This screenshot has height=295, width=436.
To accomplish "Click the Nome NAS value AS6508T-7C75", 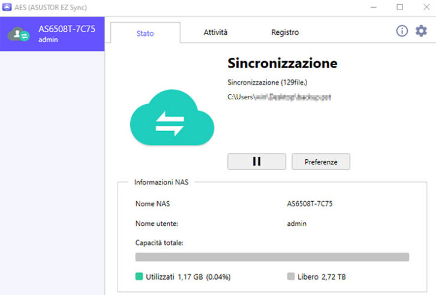I will pos(309,203).
